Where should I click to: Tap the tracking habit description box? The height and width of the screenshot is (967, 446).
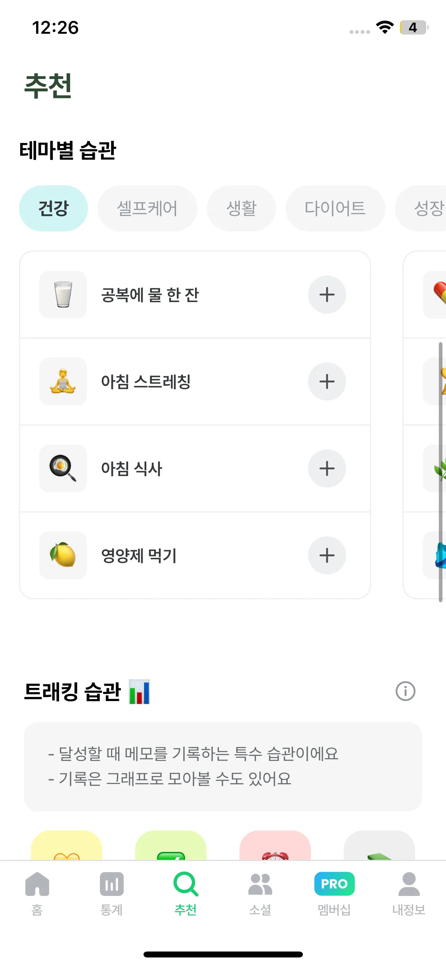(223, 767)
